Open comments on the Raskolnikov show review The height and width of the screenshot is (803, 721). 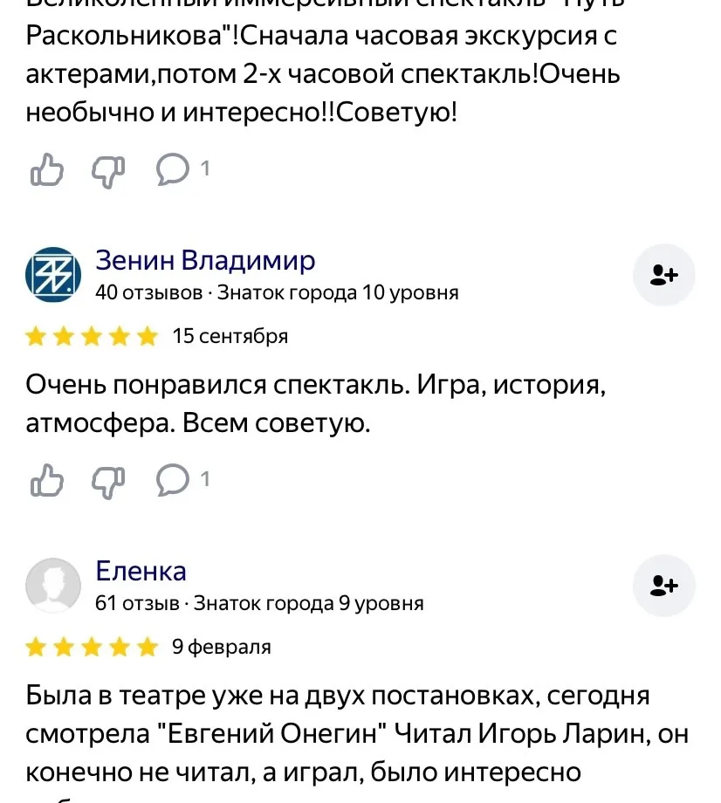(182, 169)
